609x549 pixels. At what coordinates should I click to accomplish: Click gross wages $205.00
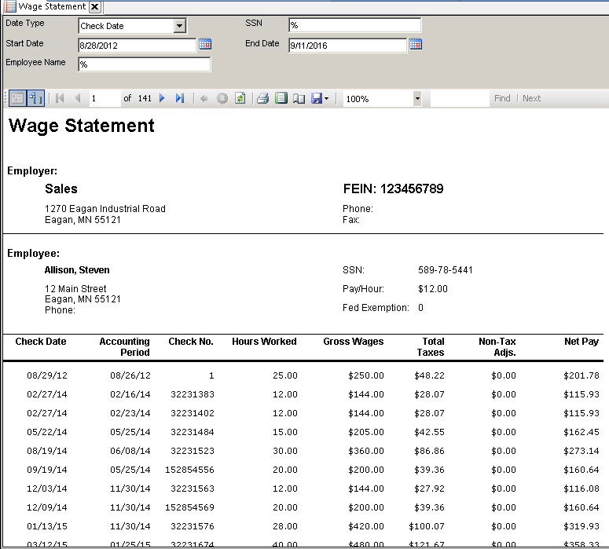tap(366, 432)
